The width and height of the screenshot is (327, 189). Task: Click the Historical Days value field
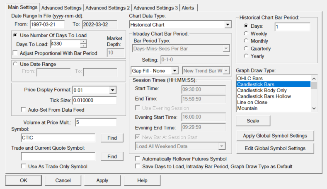click(x=292, y=26)
